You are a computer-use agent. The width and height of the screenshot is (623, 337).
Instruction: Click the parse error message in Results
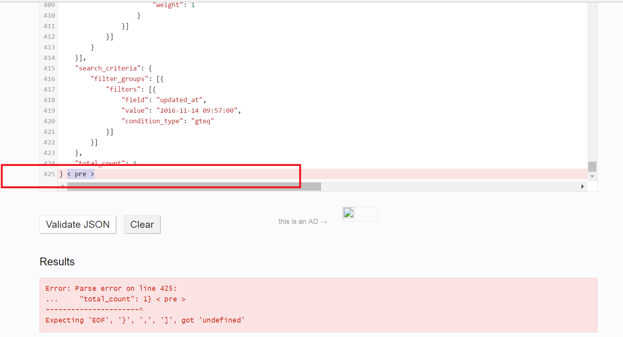[145, 305]
